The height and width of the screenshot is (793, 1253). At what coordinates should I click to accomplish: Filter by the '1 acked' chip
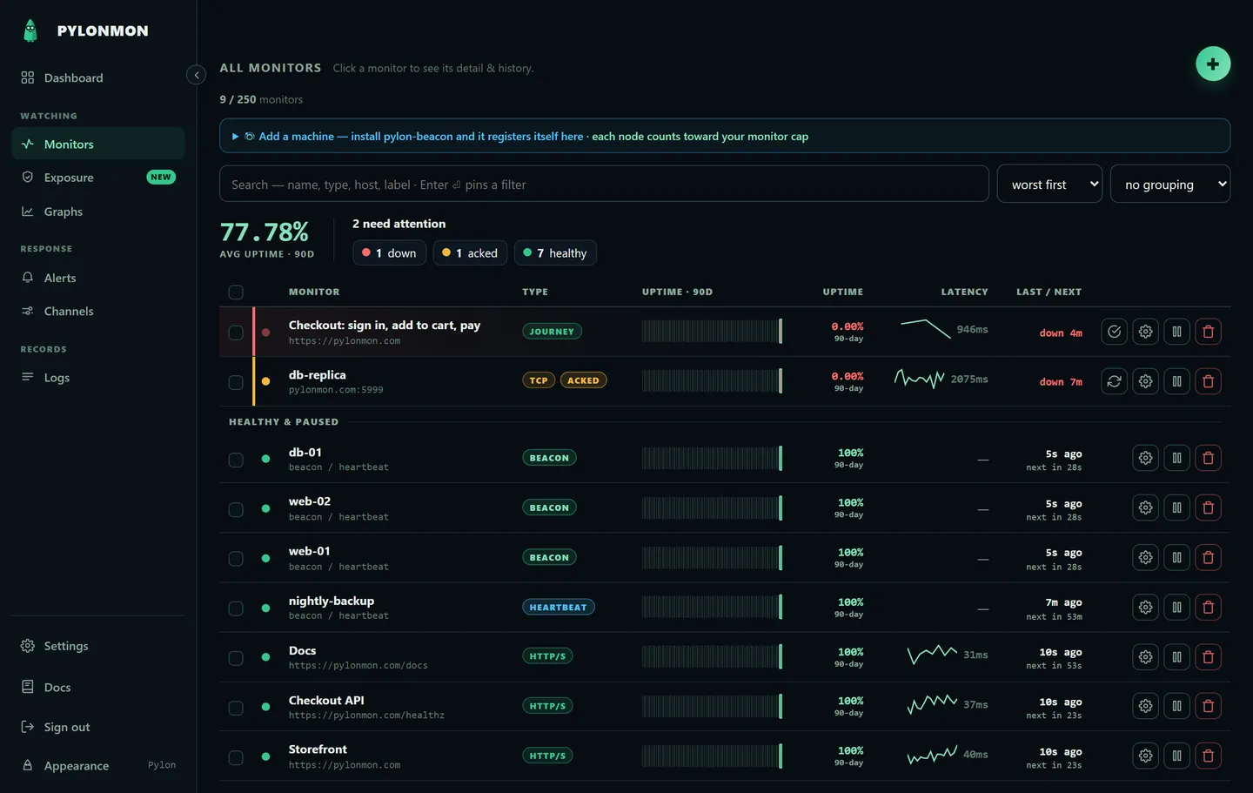pyautogui.click(x=470, y=253)
